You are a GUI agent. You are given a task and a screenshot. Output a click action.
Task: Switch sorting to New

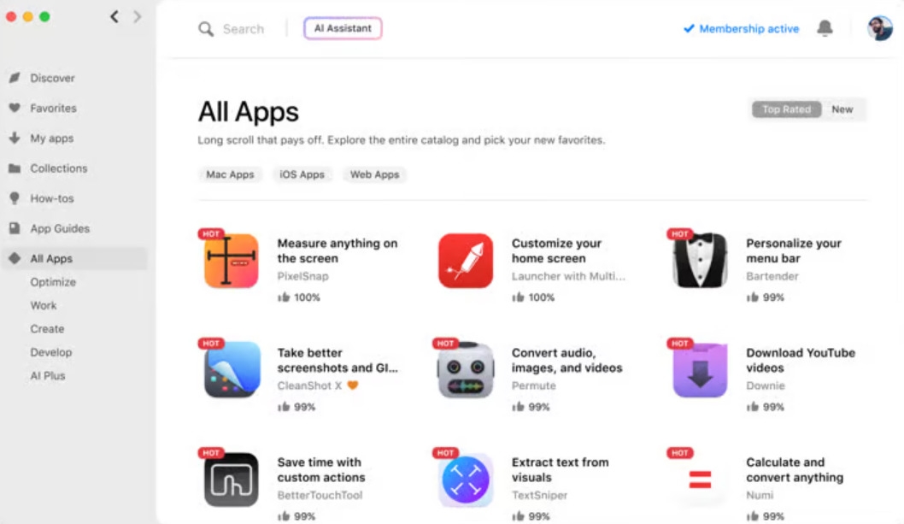coord(842,109)
